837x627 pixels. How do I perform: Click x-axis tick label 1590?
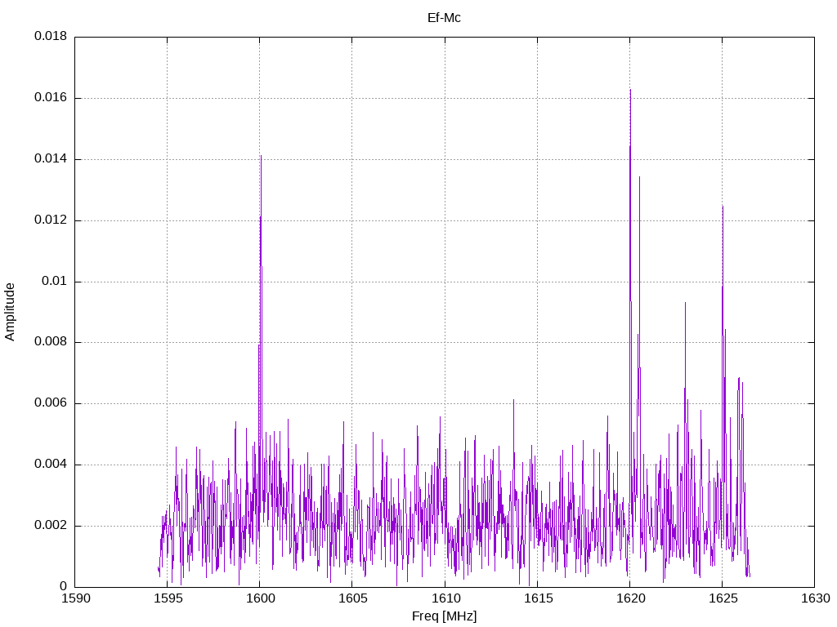(76, 598)
